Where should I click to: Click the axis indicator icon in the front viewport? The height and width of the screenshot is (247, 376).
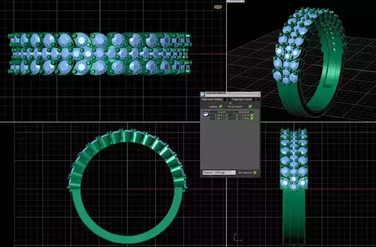click(238, 238)
